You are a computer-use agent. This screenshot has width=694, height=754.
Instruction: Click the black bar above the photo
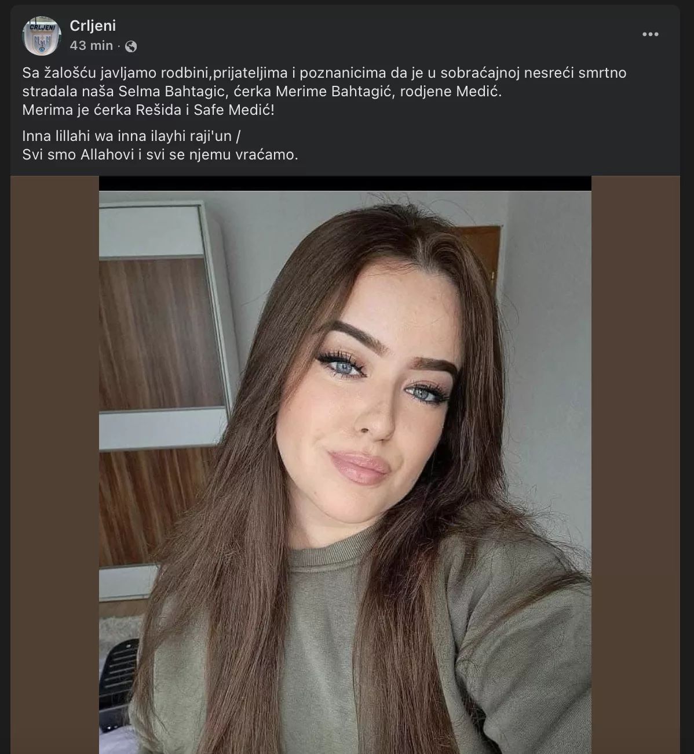[345, 183]
